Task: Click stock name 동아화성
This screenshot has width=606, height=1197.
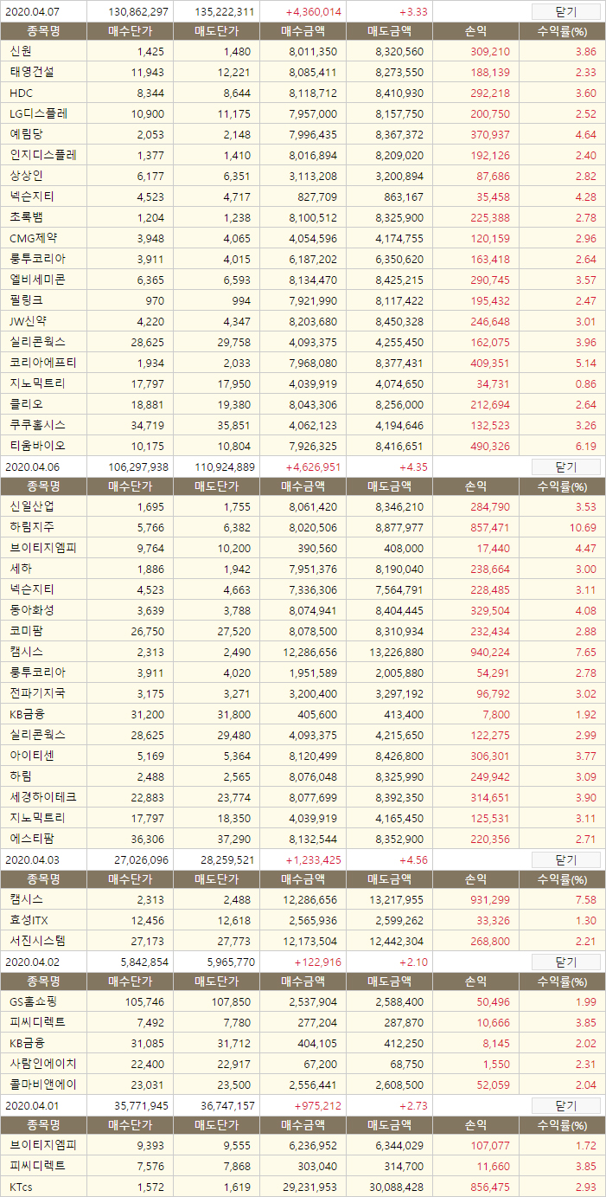Action: coord(31,610)
